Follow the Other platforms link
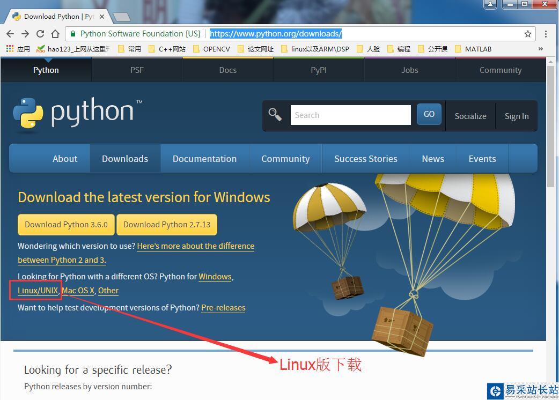 pos(108,291)
